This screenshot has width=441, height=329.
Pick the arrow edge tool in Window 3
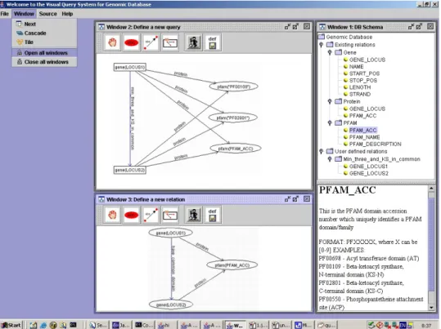click(x=151, y=215)
